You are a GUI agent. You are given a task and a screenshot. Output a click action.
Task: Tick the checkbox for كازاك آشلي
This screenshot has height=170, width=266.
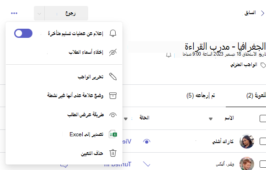pos(263,141)
